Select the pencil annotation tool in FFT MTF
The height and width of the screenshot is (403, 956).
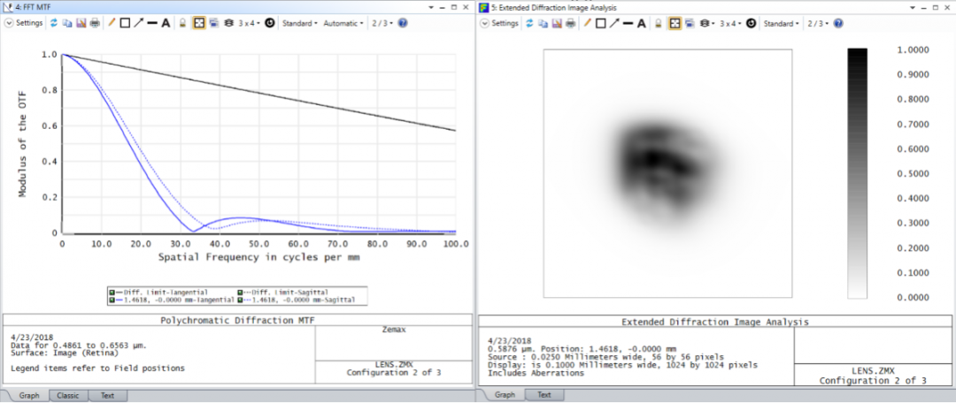(x=112, y=23)
